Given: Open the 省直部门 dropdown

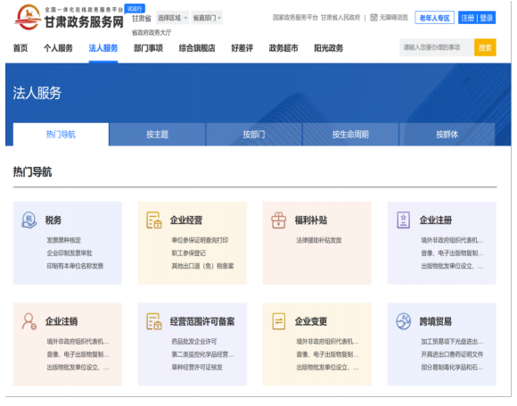Looking at the screenshot, I should tap(207, 18).
